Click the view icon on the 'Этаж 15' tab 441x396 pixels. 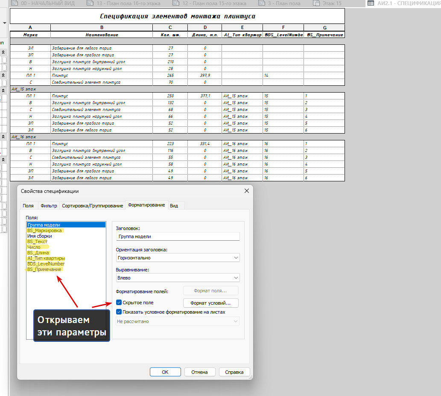[x=316, y=3]
